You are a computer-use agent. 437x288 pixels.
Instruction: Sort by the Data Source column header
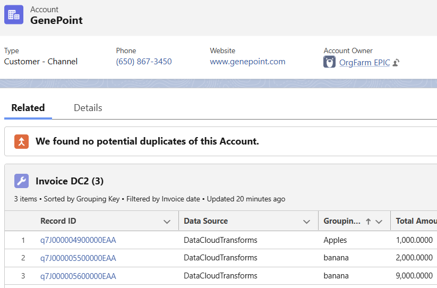tap(205, 221)
